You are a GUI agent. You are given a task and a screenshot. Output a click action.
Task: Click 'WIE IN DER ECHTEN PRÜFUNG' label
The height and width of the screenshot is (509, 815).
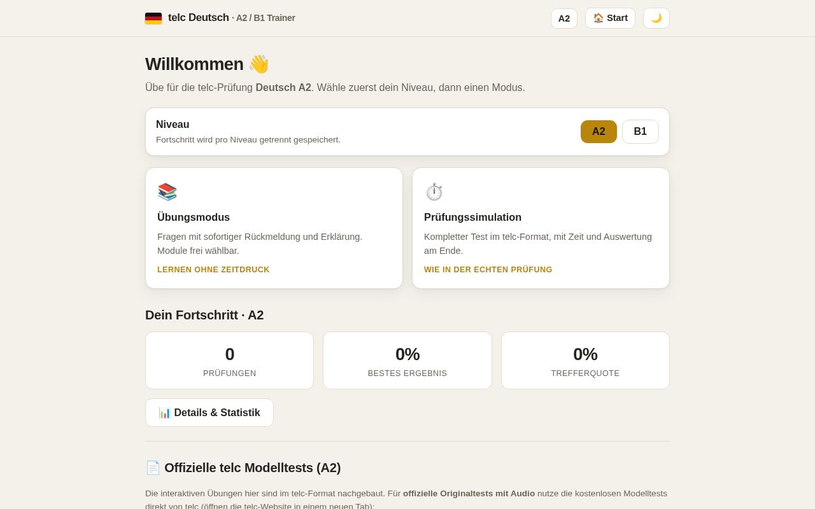tap(488, 270)
